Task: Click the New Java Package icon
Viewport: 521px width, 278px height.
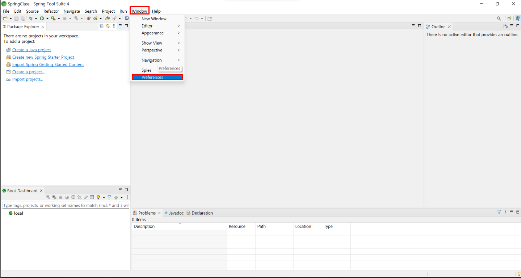Action: click(89, 18)
